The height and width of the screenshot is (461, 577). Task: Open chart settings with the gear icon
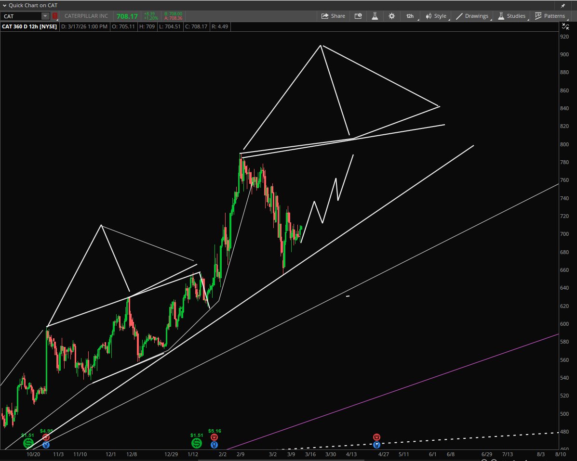391,16
